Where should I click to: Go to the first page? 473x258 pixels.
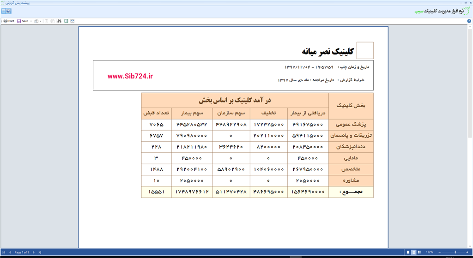coord(4,252)
